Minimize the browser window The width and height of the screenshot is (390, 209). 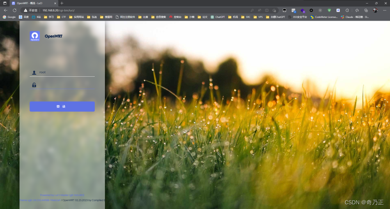point(367,3)
